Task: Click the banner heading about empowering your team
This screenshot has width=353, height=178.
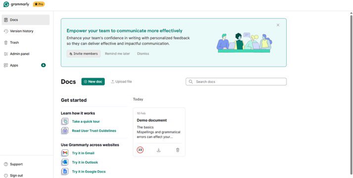Action: [125, 31]
